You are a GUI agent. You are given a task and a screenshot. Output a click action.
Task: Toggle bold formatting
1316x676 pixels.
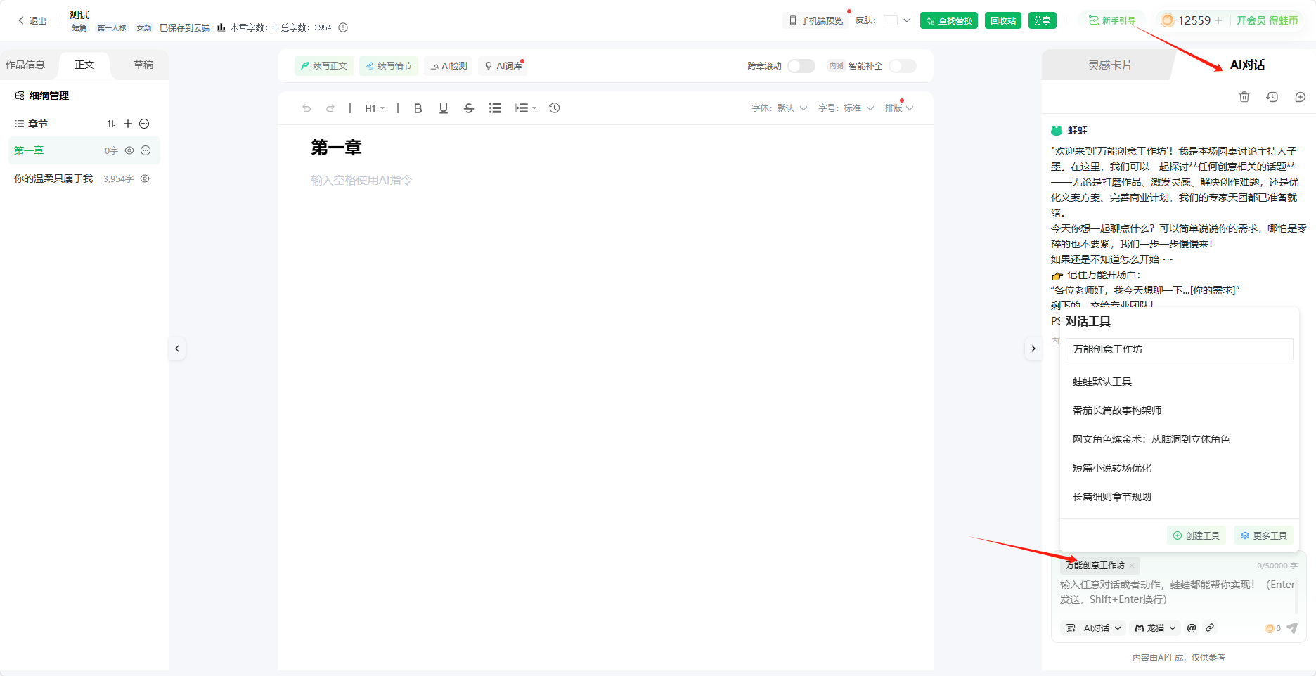[418, 108]
